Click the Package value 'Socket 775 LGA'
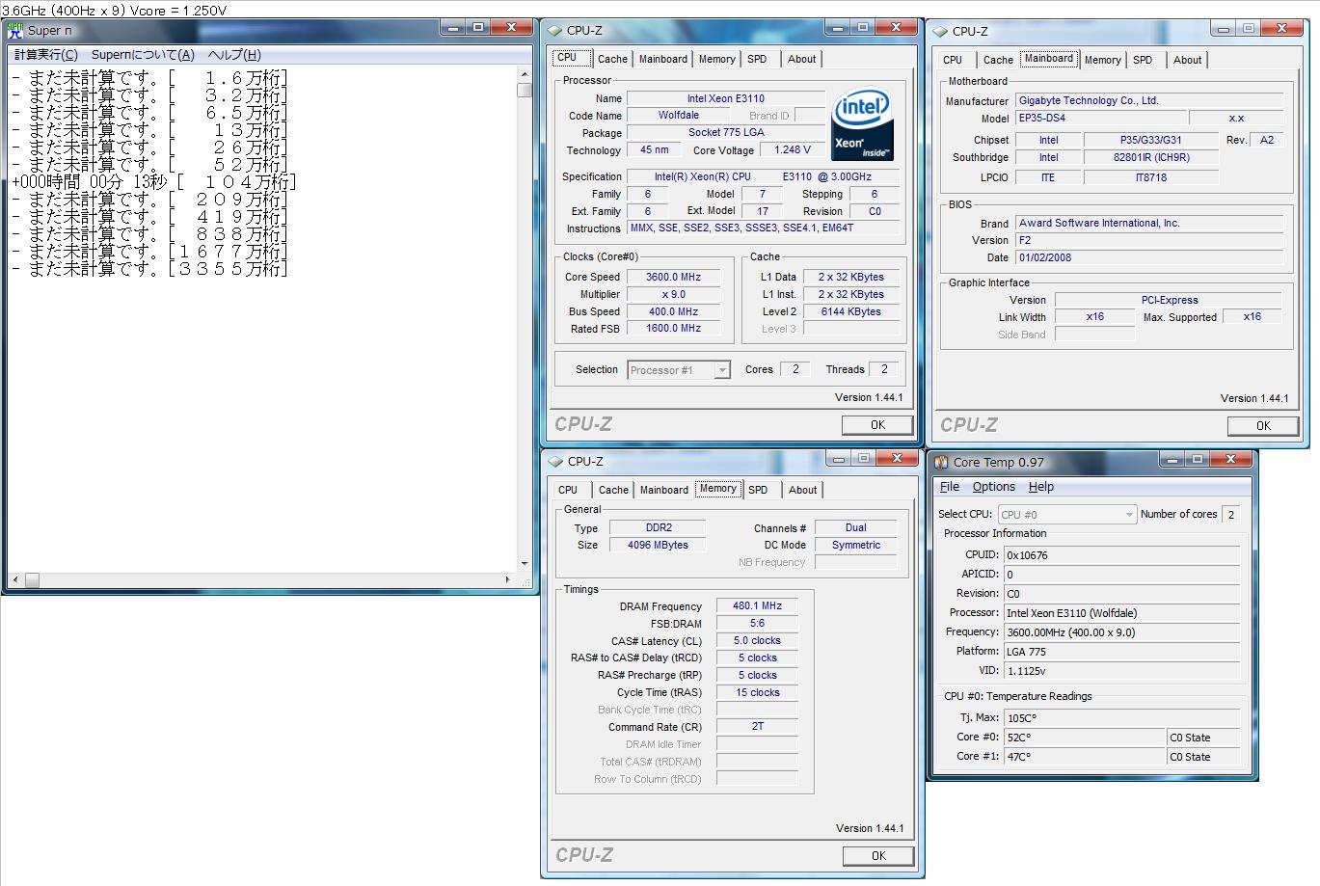 coord(726,133)
